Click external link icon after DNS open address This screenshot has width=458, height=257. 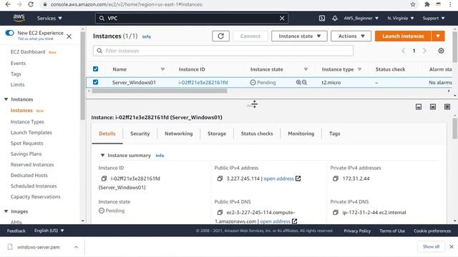click(x=294, y=221)
